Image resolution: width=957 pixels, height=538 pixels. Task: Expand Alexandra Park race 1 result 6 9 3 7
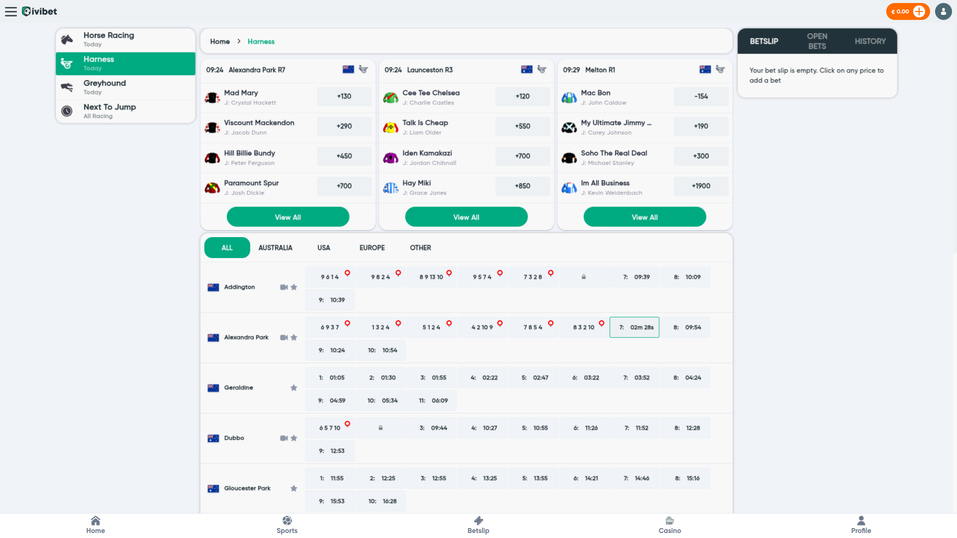(x=330, y=327)
